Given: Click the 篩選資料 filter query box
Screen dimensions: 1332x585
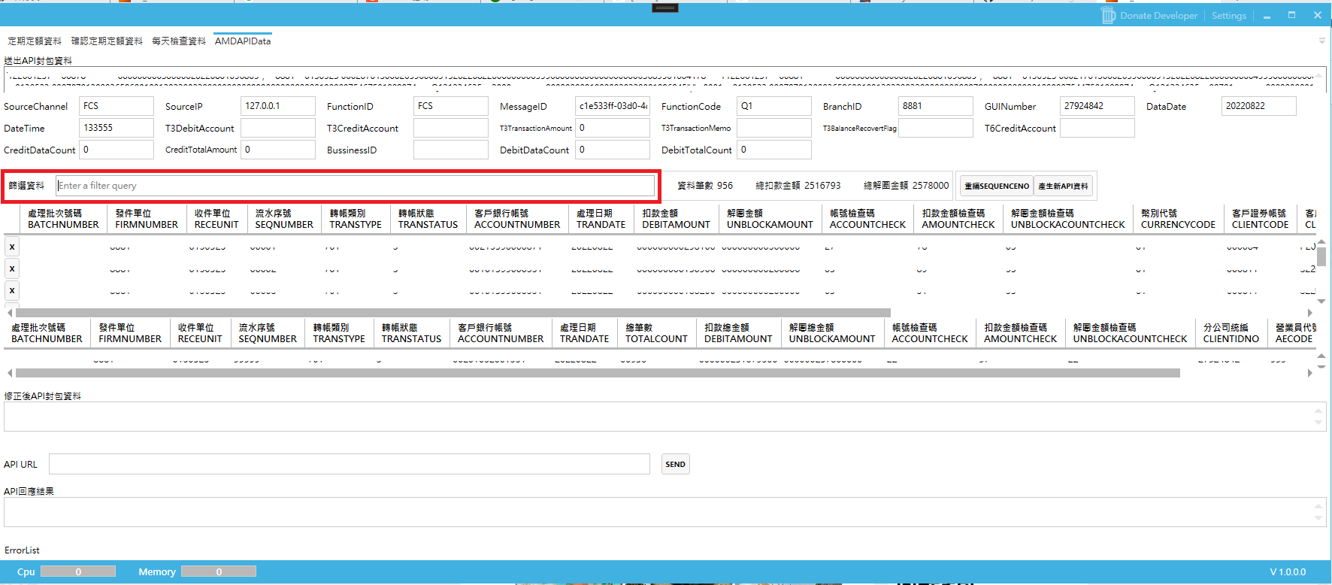Looking at the screenshot, I should (x=356, y=186).
